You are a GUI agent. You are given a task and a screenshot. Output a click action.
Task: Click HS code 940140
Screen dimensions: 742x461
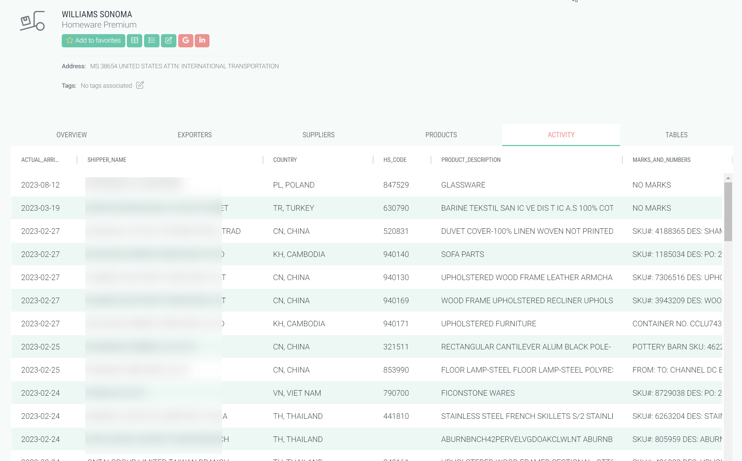[x=396, y=254]
